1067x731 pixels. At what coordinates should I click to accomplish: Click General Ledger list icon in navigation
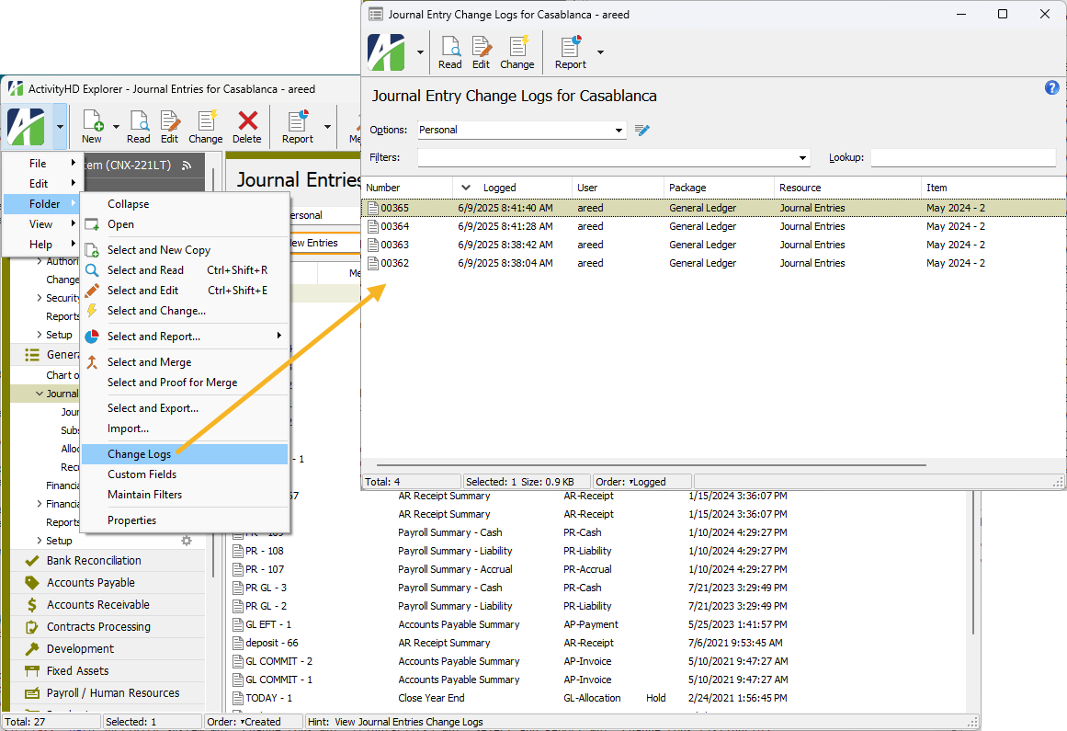[31, 355]
